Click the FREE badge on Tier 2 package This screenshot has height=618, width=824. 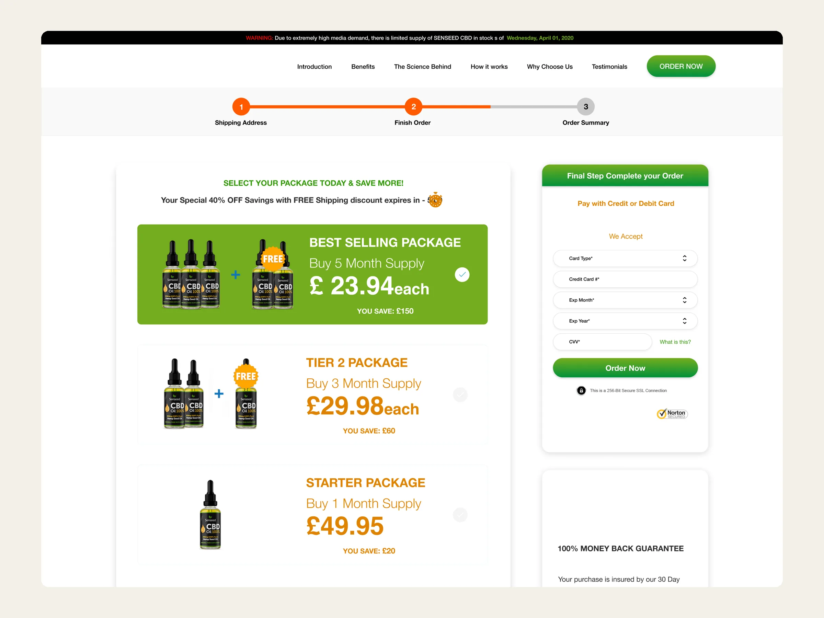[x=246, y=376]
